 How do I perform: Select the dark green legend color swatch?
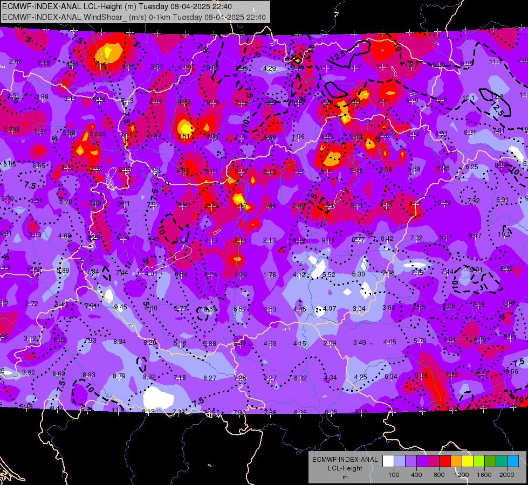tap(490, 461)
